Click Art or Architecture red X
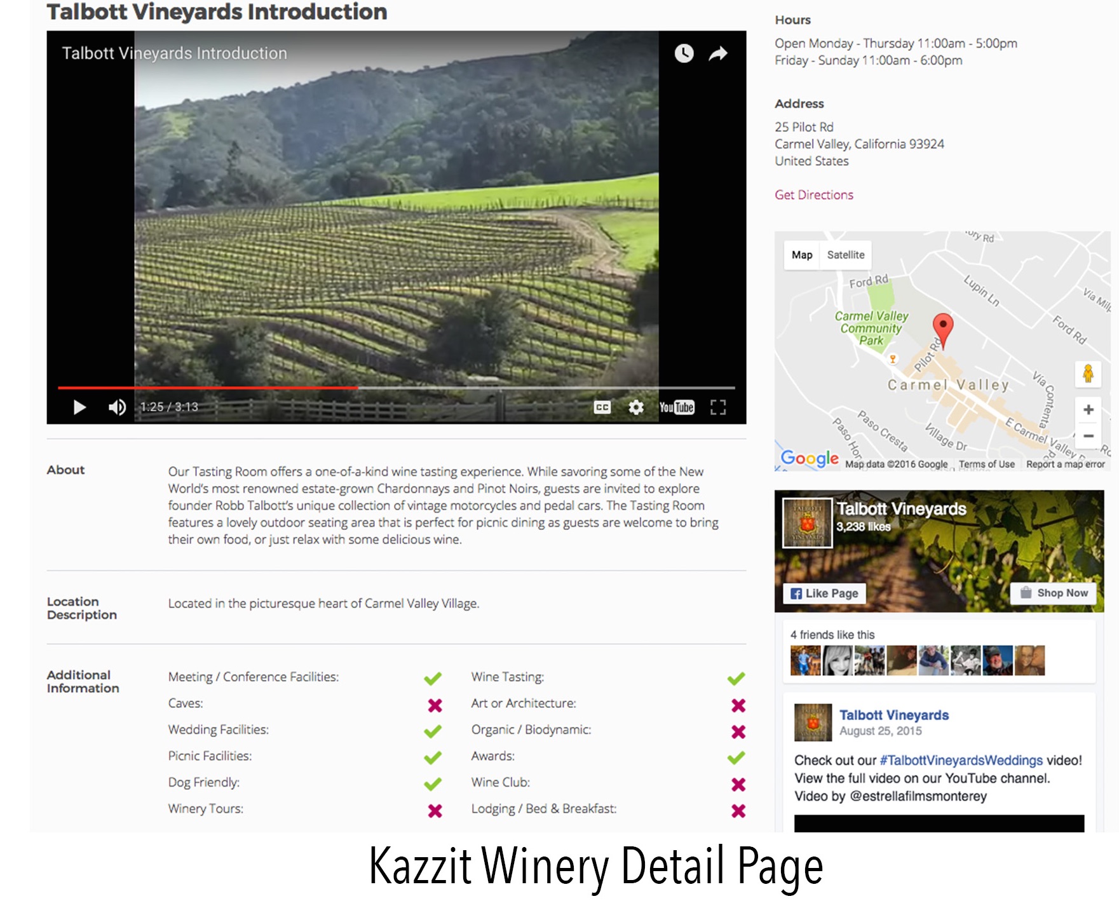This screenshot has height=901, width=1119. pyautogui.click(x=738, y=705)
